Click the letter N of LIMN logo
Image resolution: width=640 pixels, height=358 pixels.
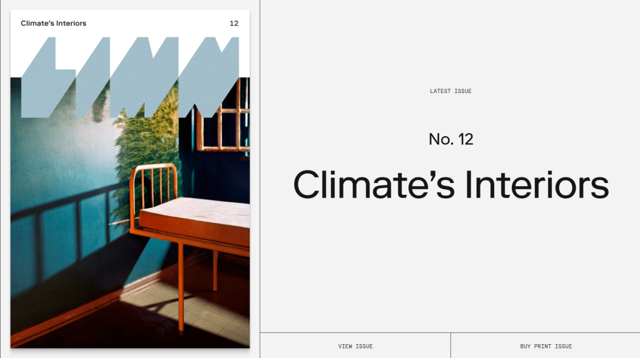coord(209,77)
